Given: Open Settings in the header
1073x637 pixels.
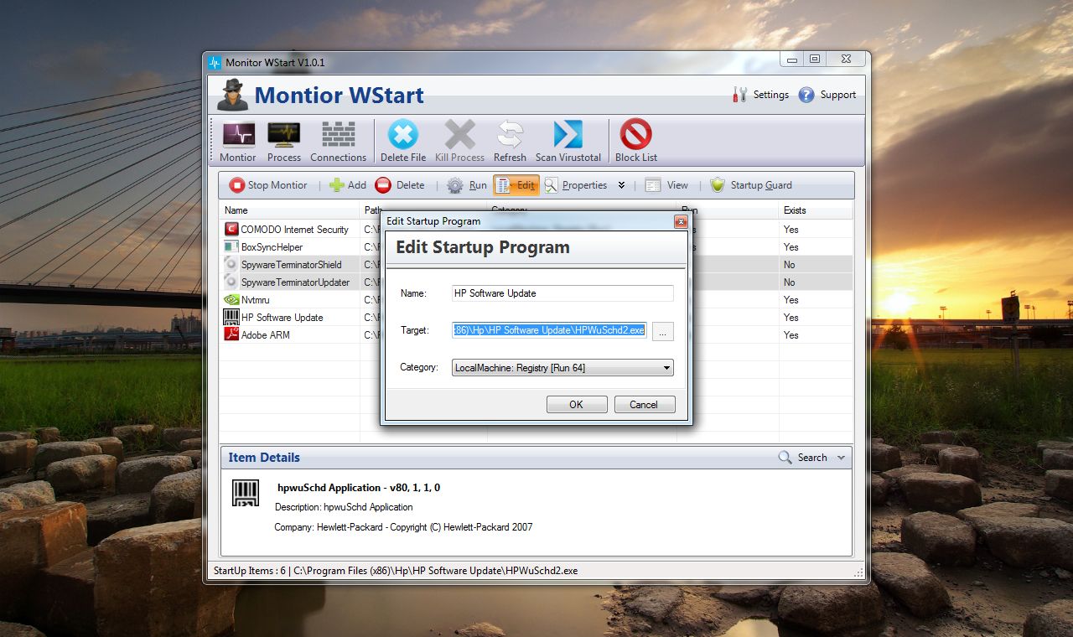Looking at the screenshot, I should pyautogui.click(x=761, y=95).
